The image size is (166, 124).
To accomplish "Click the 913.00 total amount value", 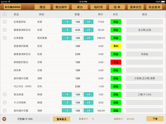I will tap(131, 119).
